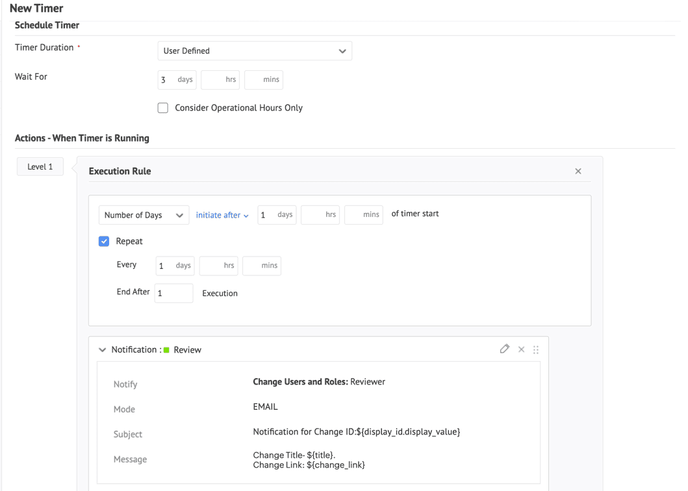Collapse the Notification section chevron

102,350
